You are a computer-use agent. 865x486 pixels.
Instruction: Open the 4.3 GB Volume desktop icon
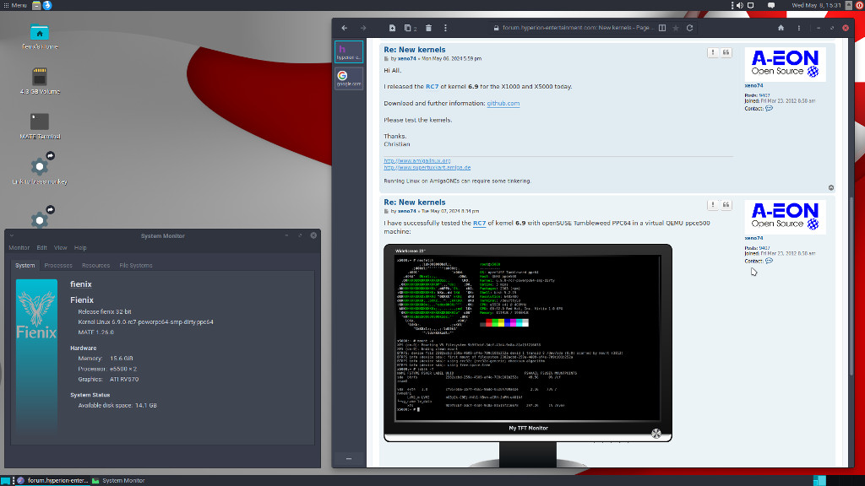(x=39, y=81)
